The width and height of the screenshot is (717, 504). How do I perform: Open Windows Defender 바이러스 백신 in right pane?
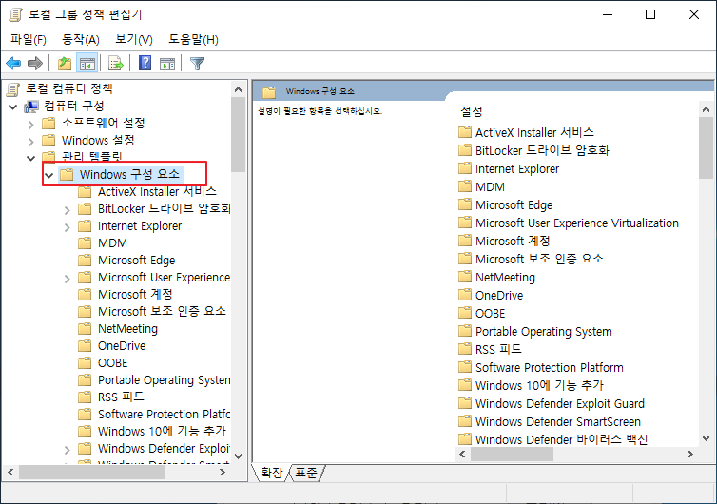pyautogui.click(x=562, y=439)
